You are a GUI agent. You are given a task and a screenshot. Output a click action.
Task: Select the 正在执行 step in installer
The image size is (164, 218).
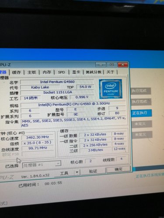click(x=141, y=113)
